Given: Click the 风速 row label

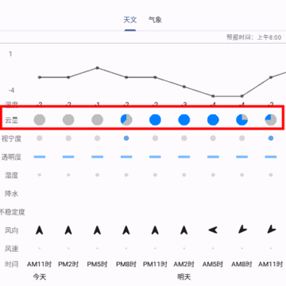Looking at the screenshot, I should point(11,249).
